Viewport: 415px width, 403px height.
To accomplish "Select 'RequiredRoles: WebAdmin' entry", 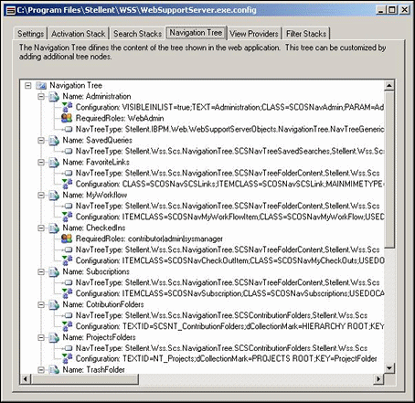I will (120, 118).
